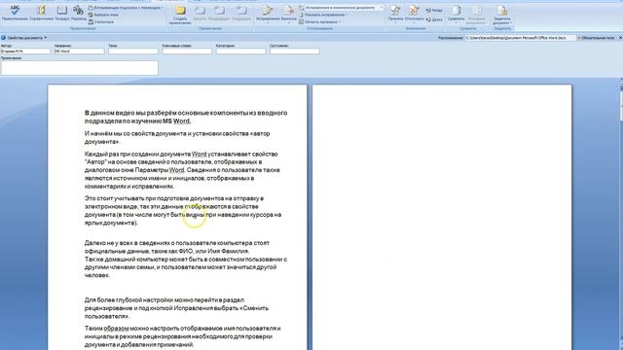Choose Выбрать язык in proofing group
Screen dimensions: 623x350
(x=103, y=15)
